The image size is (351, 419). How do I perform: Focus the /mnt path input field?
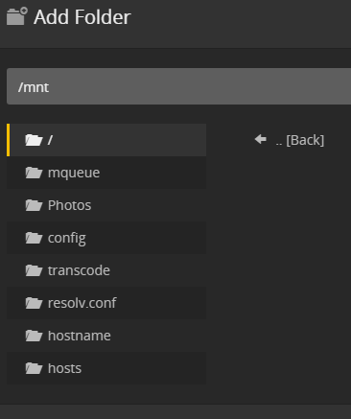[x=178, y=86]
